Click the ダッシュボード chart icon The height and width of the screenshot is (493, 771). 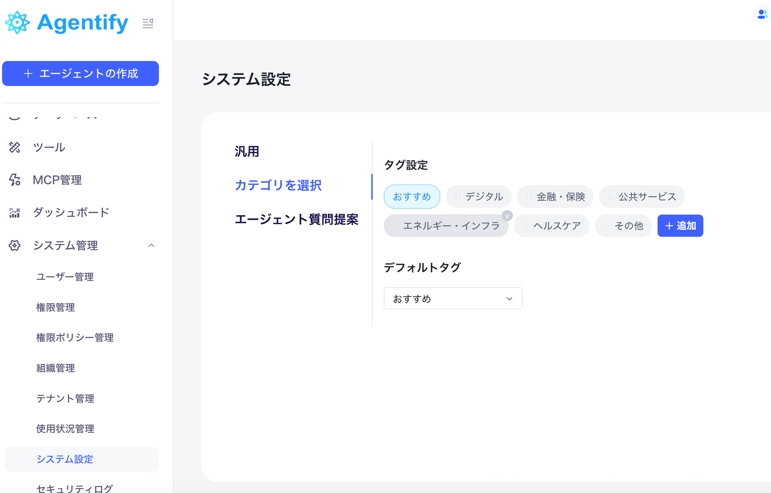[15, 213]
